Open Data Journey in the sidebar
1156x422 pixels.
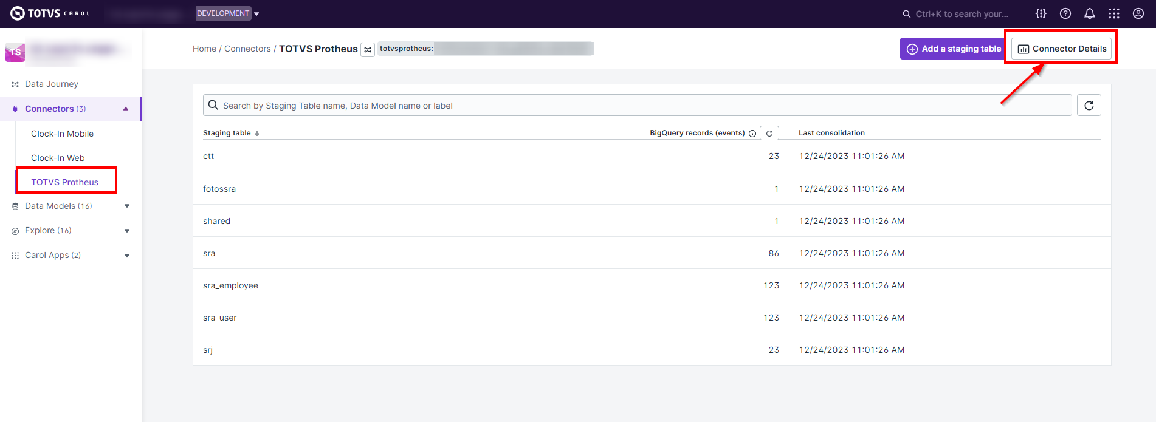pyautogui.click(x=51, y=84)
